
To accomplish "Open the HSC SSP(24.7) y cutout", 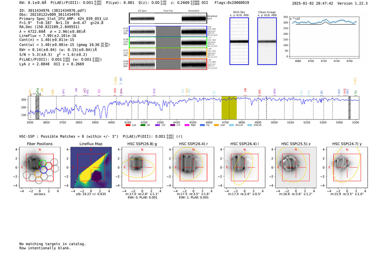I will click(x=347, y=167).
